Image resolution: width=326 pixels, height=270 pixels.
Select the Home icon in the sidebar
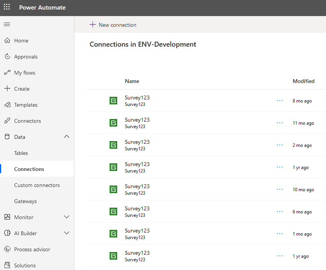[8, 40]
